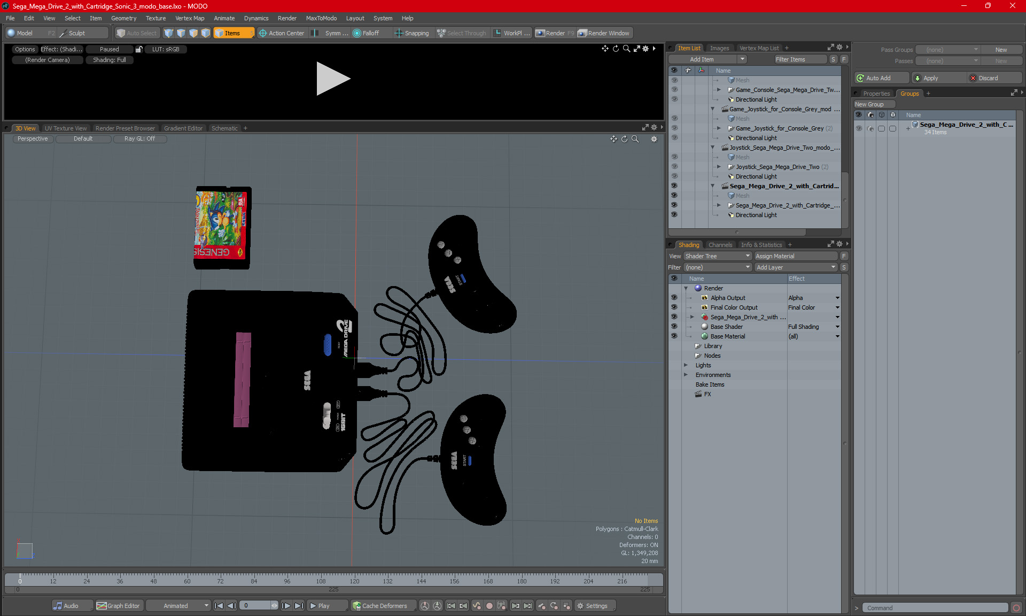Image resolution: width=1026 pixels, height=616 pixels.
Task: Click the Auto Add button
Action: (882, 78)
